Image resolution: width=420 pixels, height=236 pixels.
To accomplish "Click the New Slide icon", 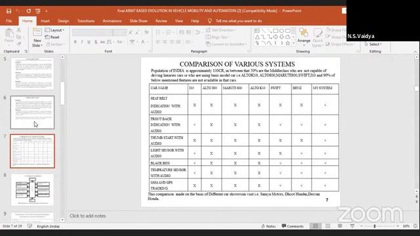I will pyautogui.click(x=37, y=32).
